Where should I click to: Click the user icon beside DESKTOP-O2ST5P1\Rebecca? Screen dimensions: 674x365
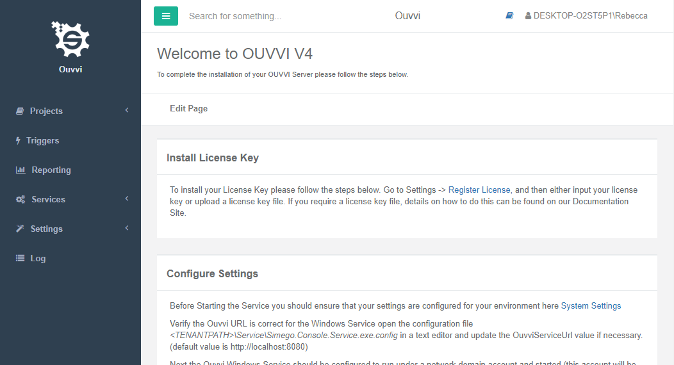528,16
